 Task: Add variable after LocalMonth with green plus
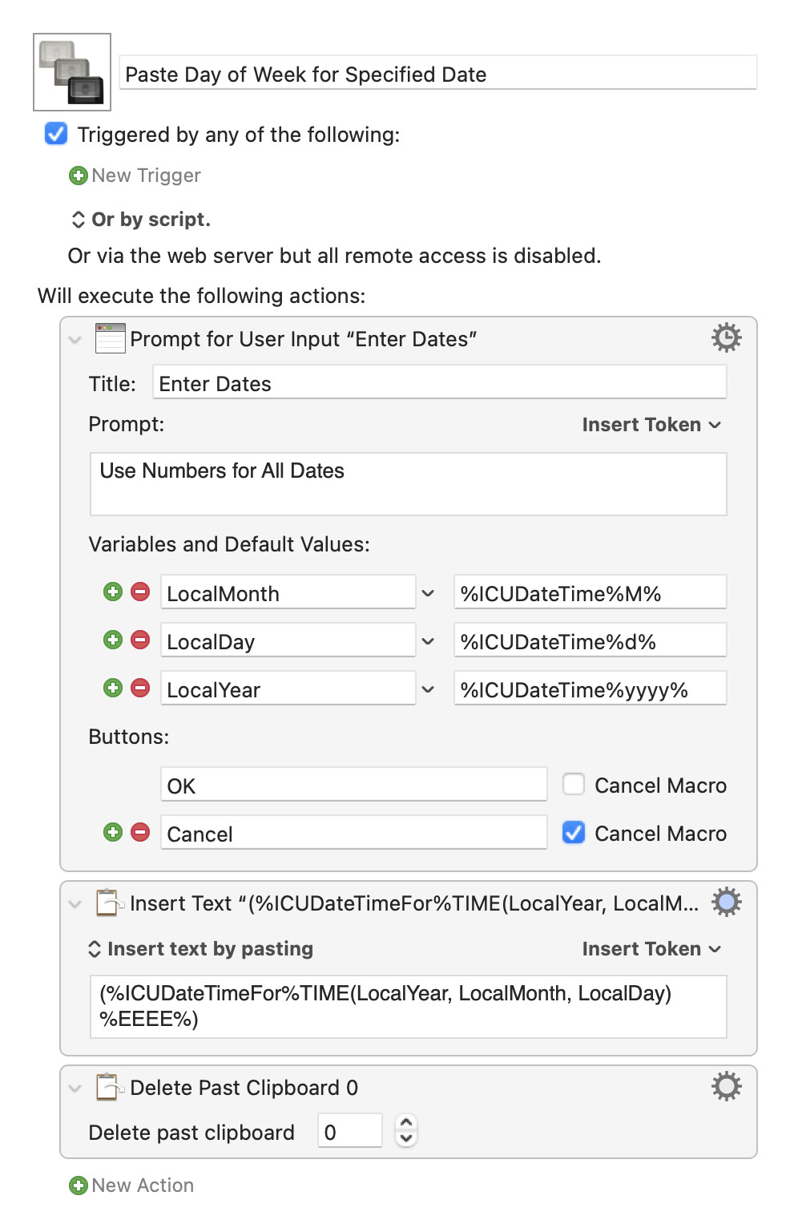pyautogui.click(x=113, y=592)
